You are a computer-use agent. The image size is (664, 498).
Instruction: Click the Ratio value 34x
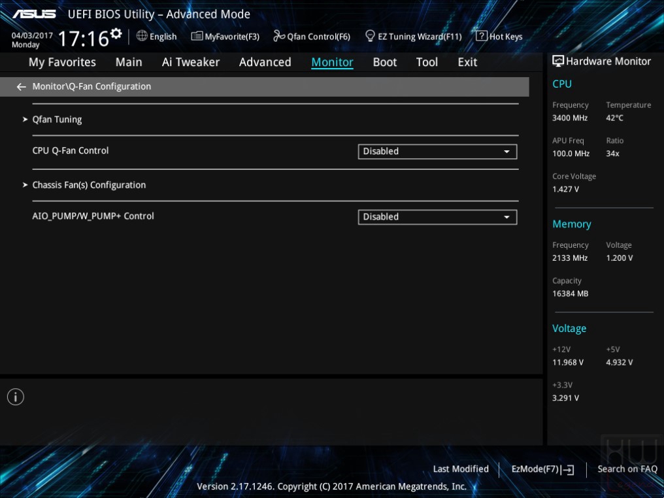(x=613, y=154)
